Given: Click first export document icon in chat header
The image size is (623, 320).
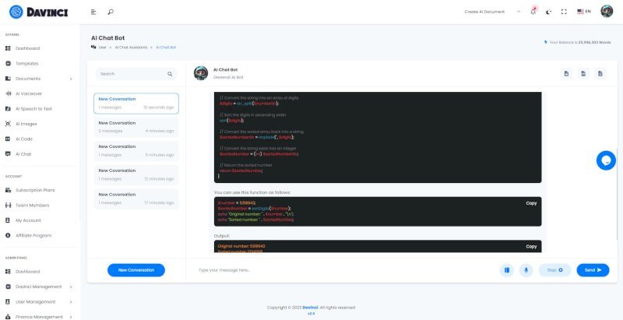Looking at the screenshot, I should tap(566, 73).
